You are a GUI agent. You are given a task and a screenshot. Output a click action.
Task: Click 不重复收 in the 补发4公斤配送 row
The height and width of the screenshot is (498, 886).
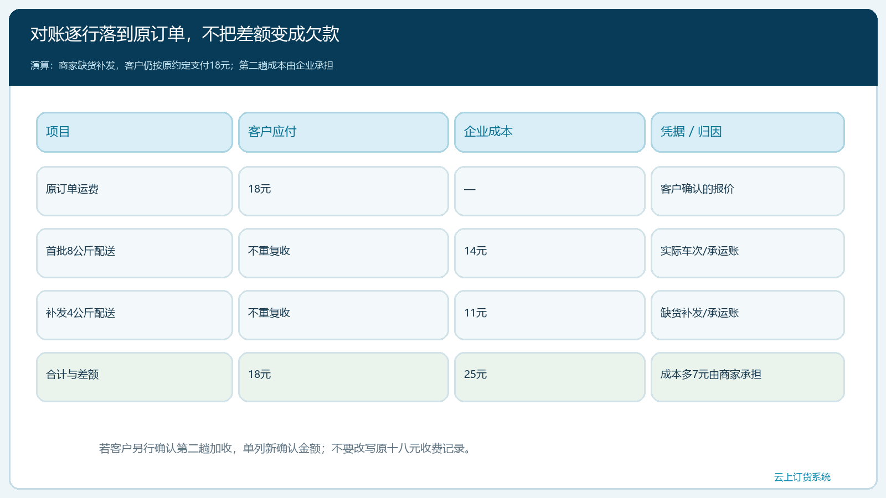point(343,315)
